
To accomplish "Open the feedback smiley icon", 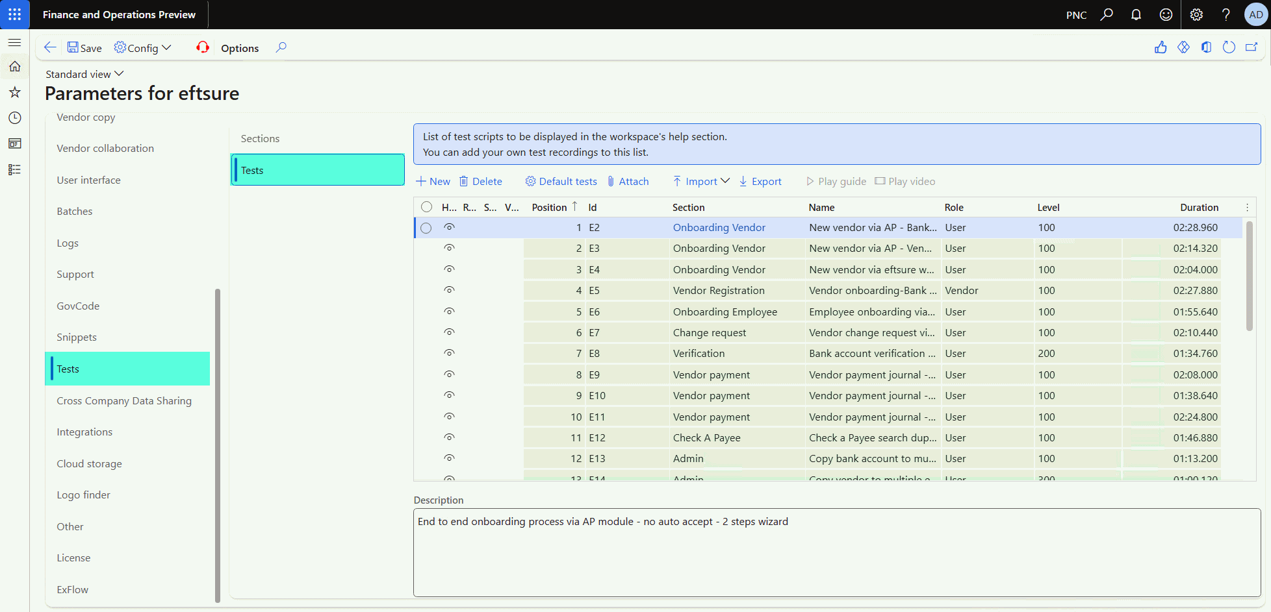I will (x=1166, y=14).
